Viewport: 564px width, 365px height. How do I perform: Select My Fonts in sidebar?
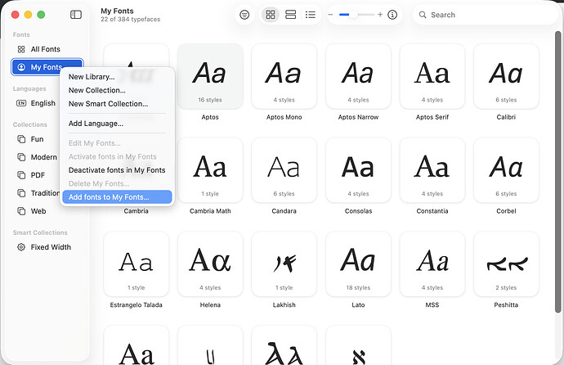coord(47,67)
